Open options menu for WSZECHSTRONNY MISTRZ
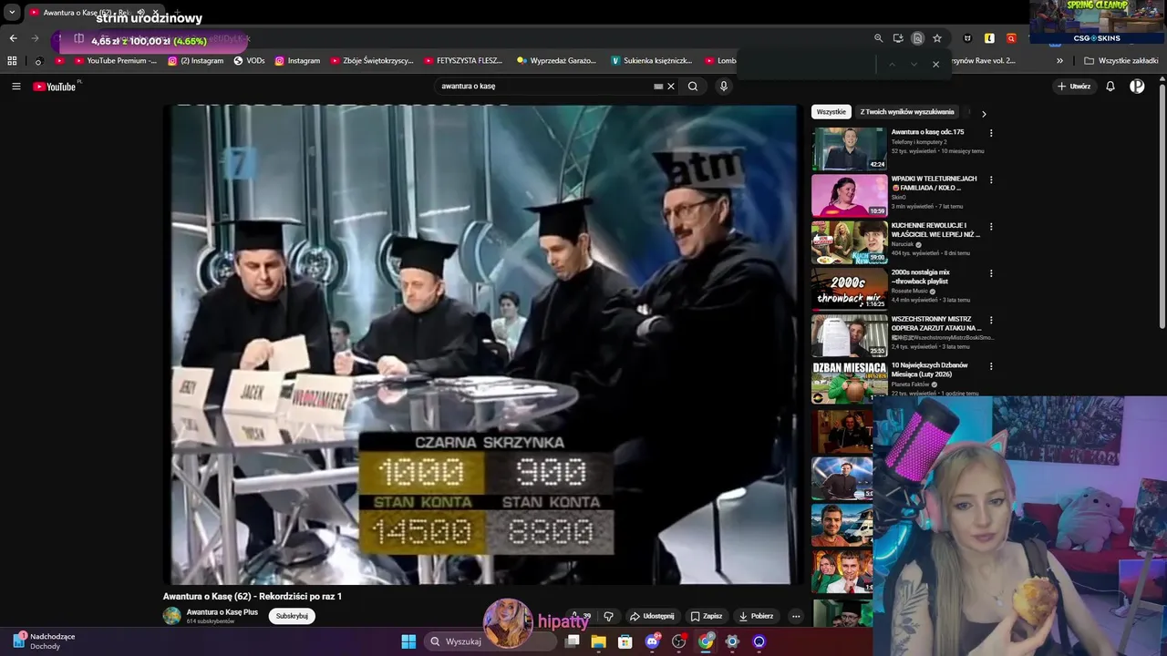The height and width of the screenshot is (656, 1167). coord(991,320)
